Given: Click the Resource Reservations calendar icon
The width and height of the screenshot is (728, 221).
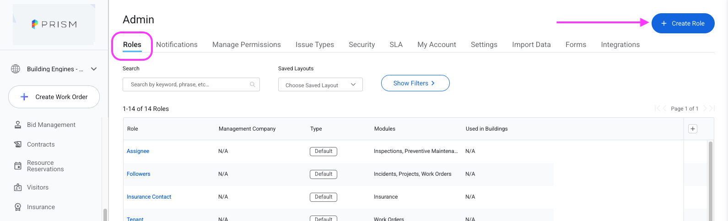Looking at the screenshot, I should click(x=18, y=166).
